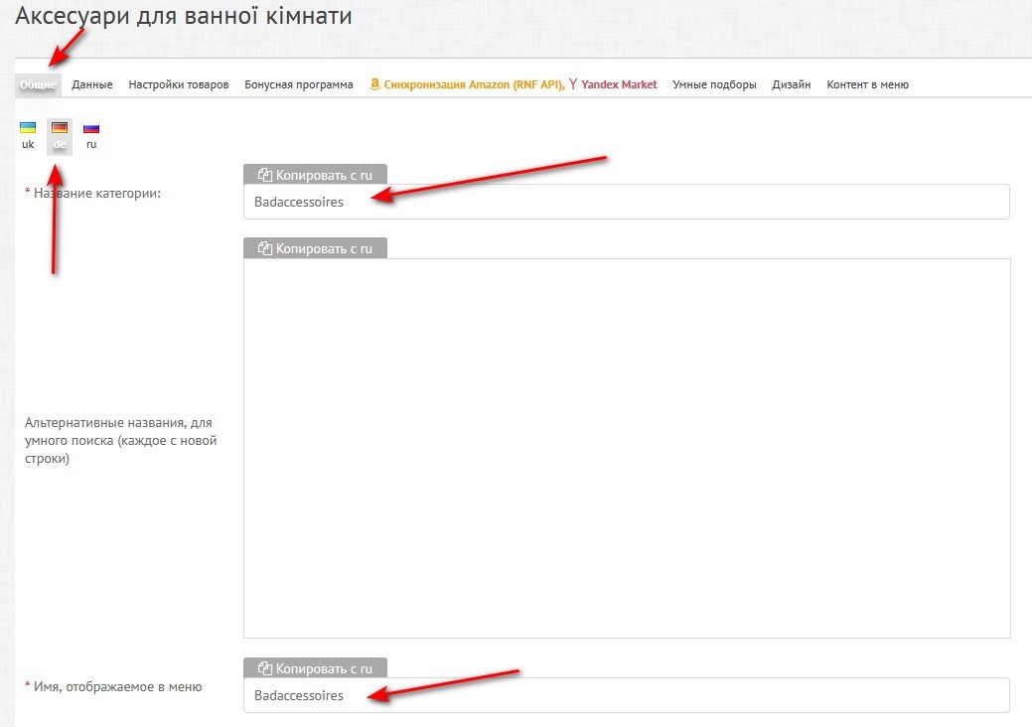Switch to the Общие tab

38,84
